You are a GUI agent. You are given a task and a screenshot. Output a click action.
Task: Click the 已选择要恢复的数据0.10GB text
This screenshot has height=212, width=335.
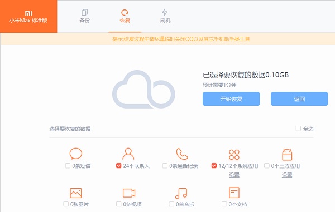click(x=246, y=75)
